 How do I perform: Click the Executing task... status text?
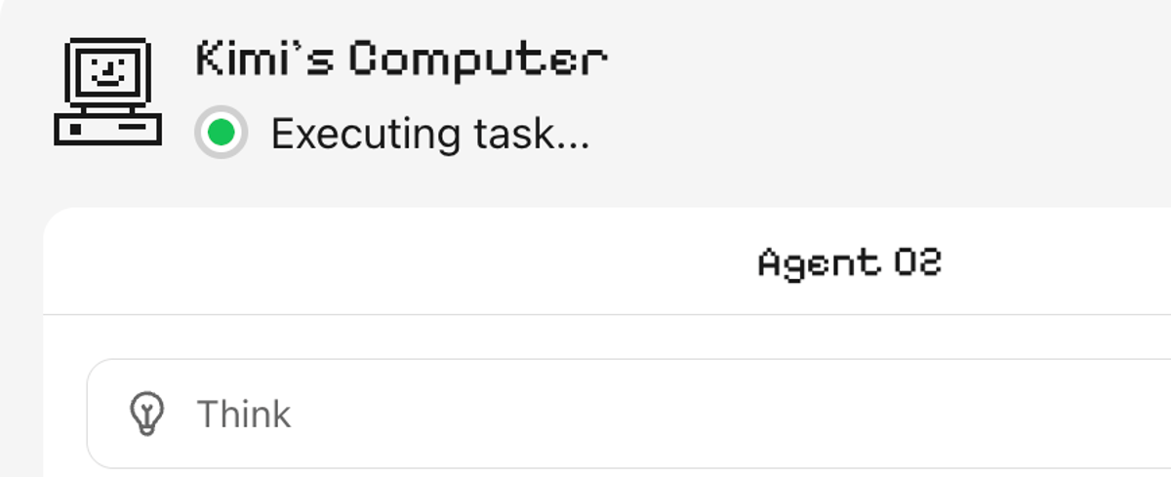(429, 134)
